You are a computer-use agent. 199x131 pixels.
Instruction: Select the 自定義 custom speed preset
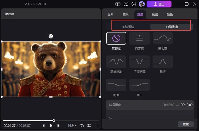[x=139, y=38]
